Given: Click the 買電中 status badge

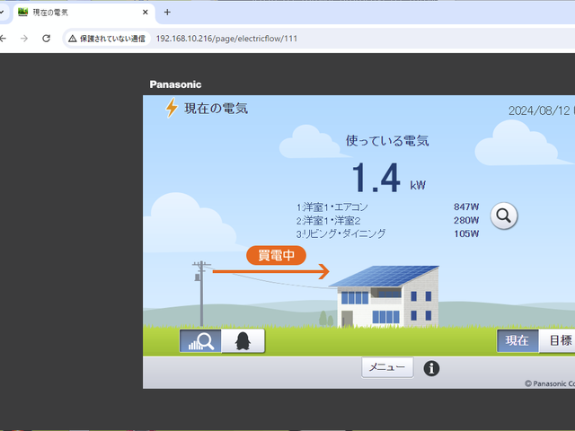Looking at the screenshot, I should click(276, 255).
